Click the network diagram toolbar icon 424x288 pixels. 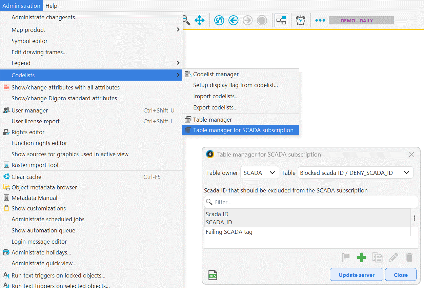pyautogui.click(x=281, y=21)
